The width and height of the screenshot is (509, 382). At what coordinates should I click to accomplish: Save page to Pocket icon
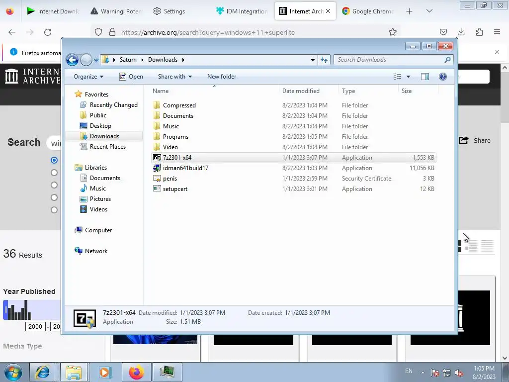point(443,32)
